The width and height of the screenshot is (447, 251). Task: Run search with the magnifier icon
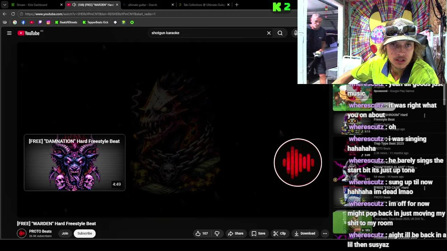[280, 33]
